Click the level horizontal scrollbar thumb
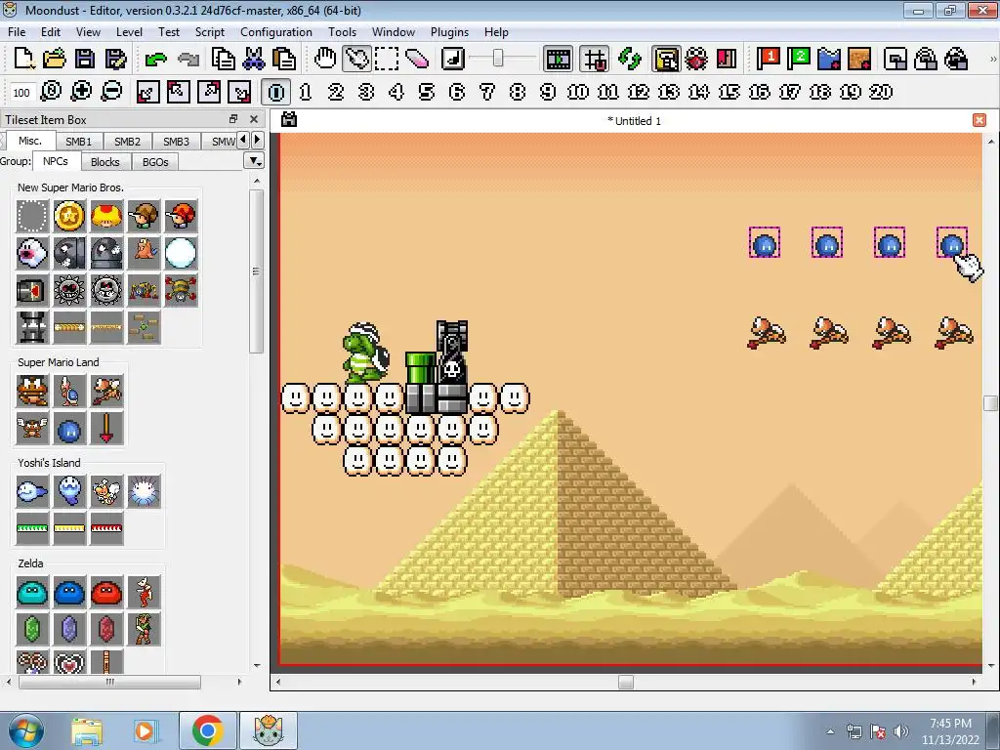 [x=626, y=682]
